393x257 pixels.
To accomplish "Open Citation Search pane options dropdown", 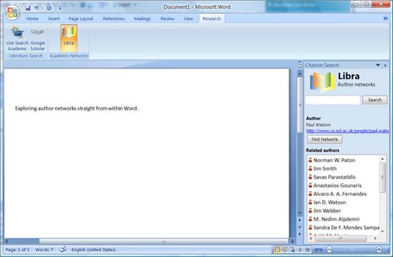I will coord(378,65).
